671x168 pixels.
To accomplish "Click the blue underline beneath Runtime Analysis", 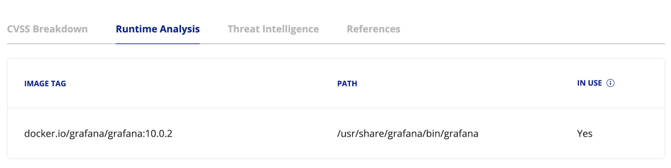I will (158, 43).
